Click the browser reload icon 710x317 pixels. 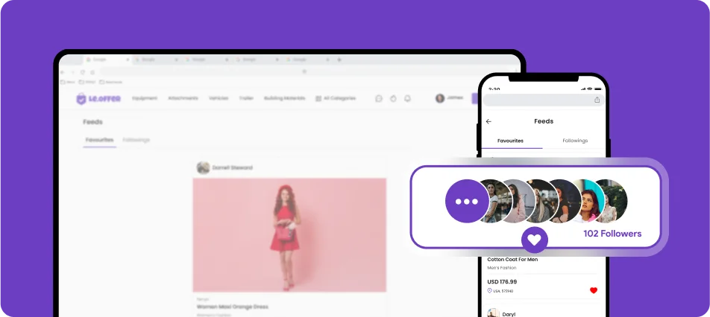82,72
